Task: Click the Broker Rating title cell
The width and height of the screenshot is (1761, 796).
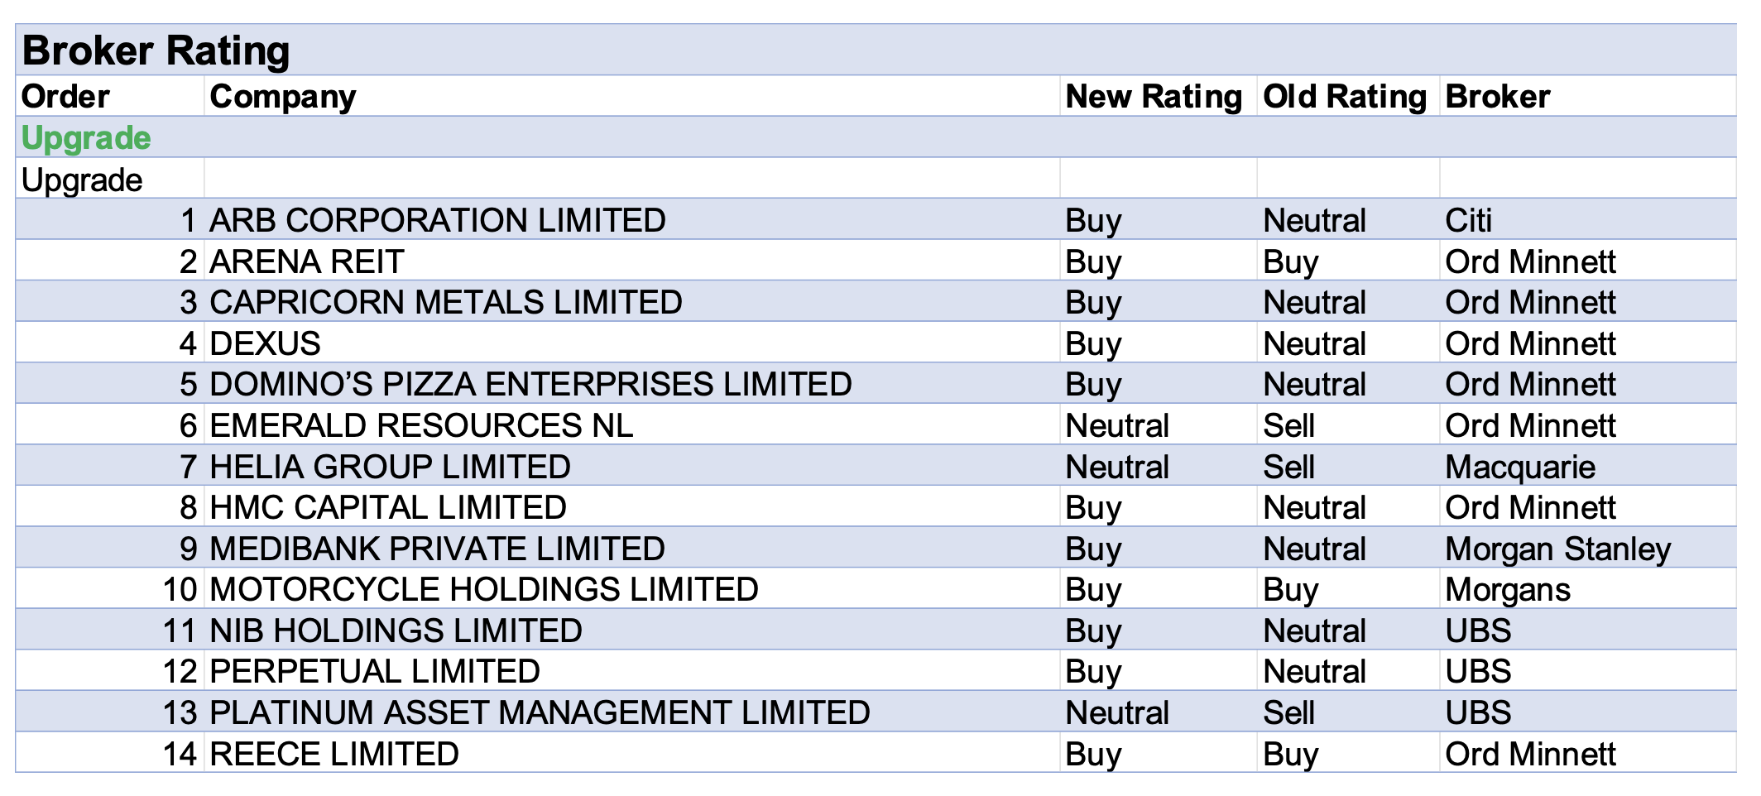Action: (x=156, y=50)
